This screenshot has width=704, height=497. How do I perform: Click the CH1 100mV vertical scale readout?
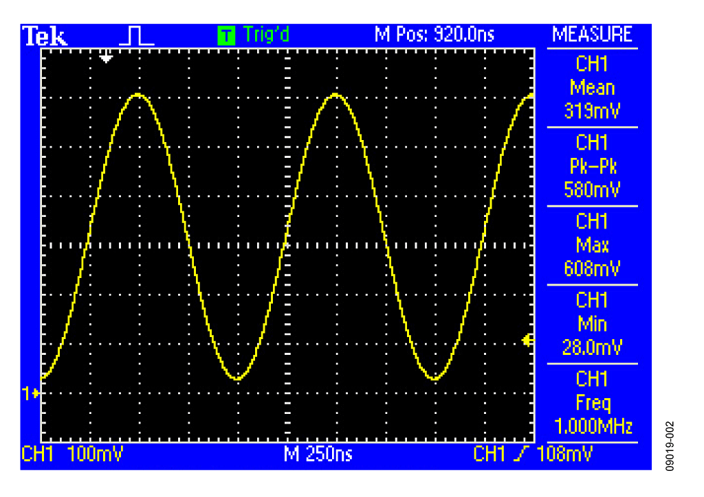point(68,454)
